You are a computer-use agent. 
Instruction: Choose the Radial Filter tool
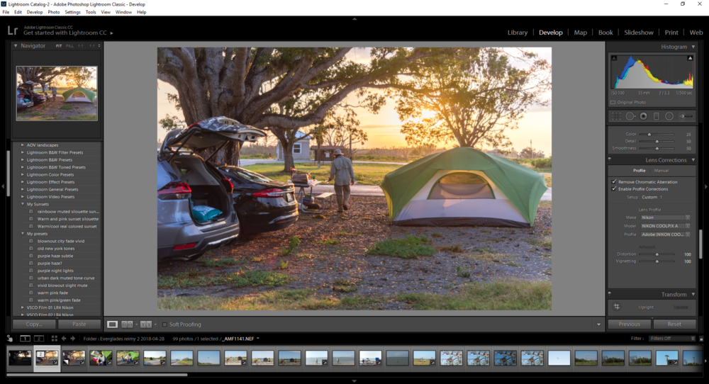coord(669,116)
